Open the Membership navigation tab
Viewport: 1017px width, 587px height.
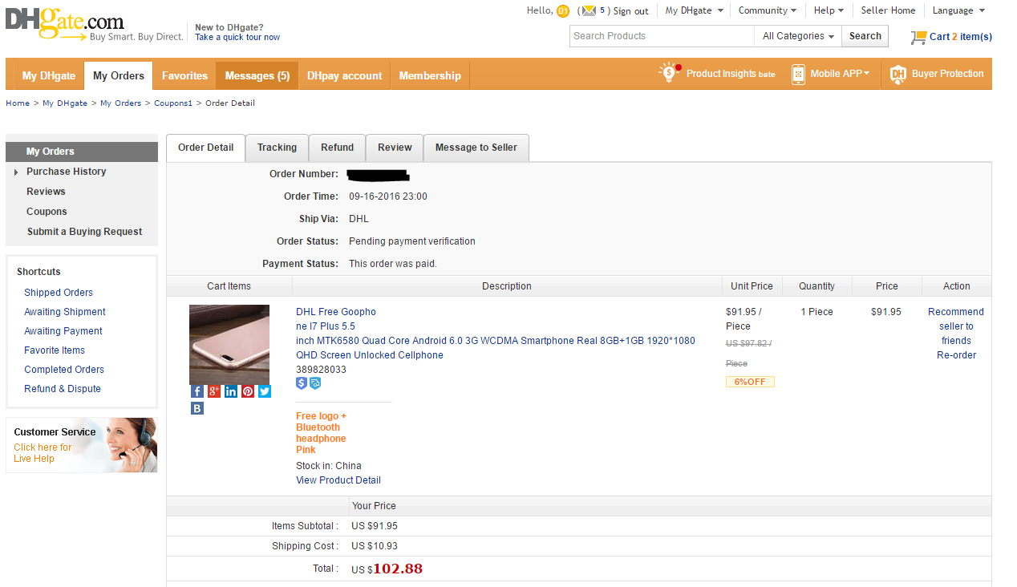coord(430,75)
